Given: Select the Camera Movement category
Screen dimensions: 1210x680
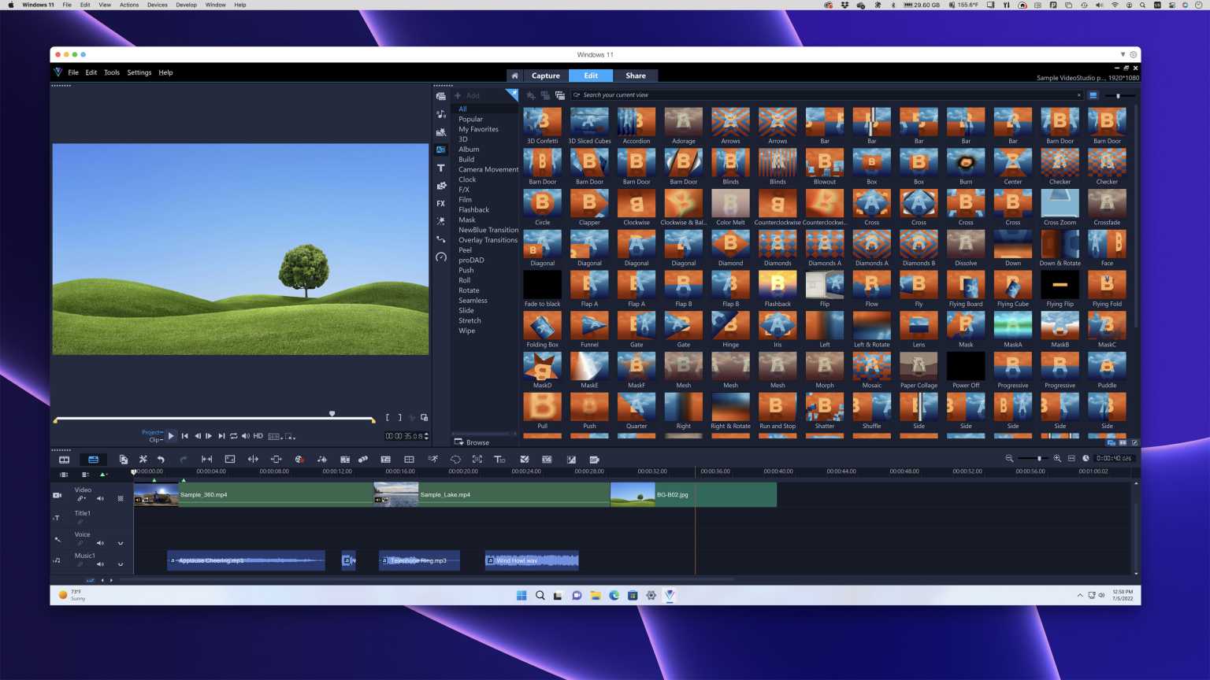Looking at the screenshot, I should 488,169.
